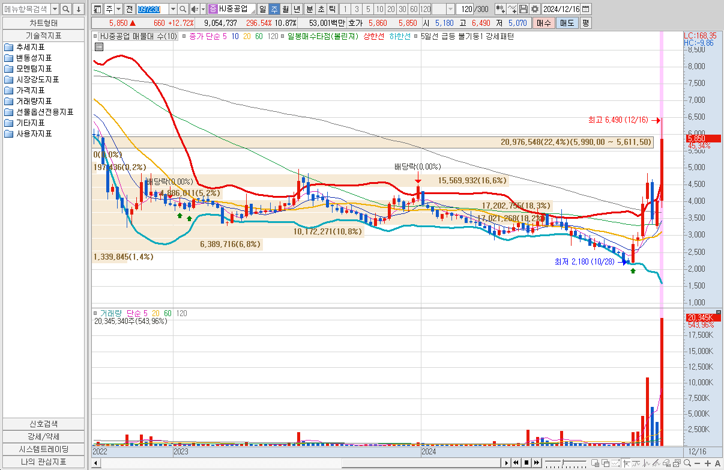Select the 월 monthly period button

[x=285, y=9]
